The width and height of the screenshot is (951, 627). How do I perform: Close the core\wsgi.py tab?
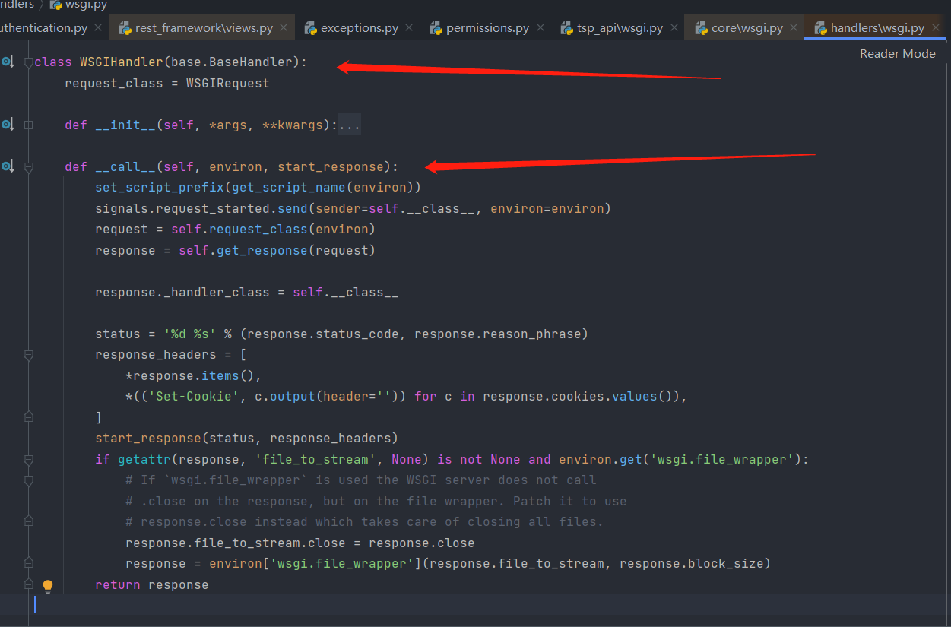click(x=794, y=27)
